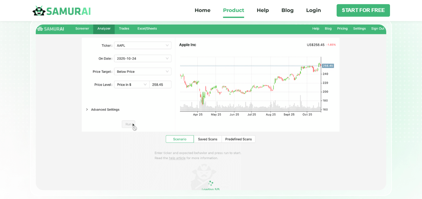The image size is (422, 199).
Task: Open the Excel/Sheets tab
Action: 147,29
